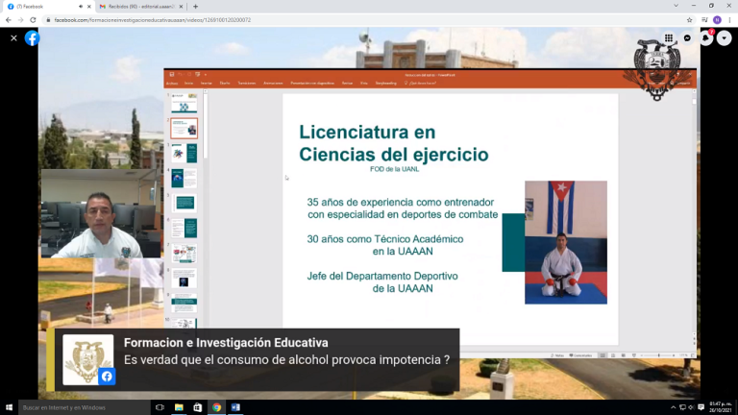Reload the page in Chrome

[35, 19]
